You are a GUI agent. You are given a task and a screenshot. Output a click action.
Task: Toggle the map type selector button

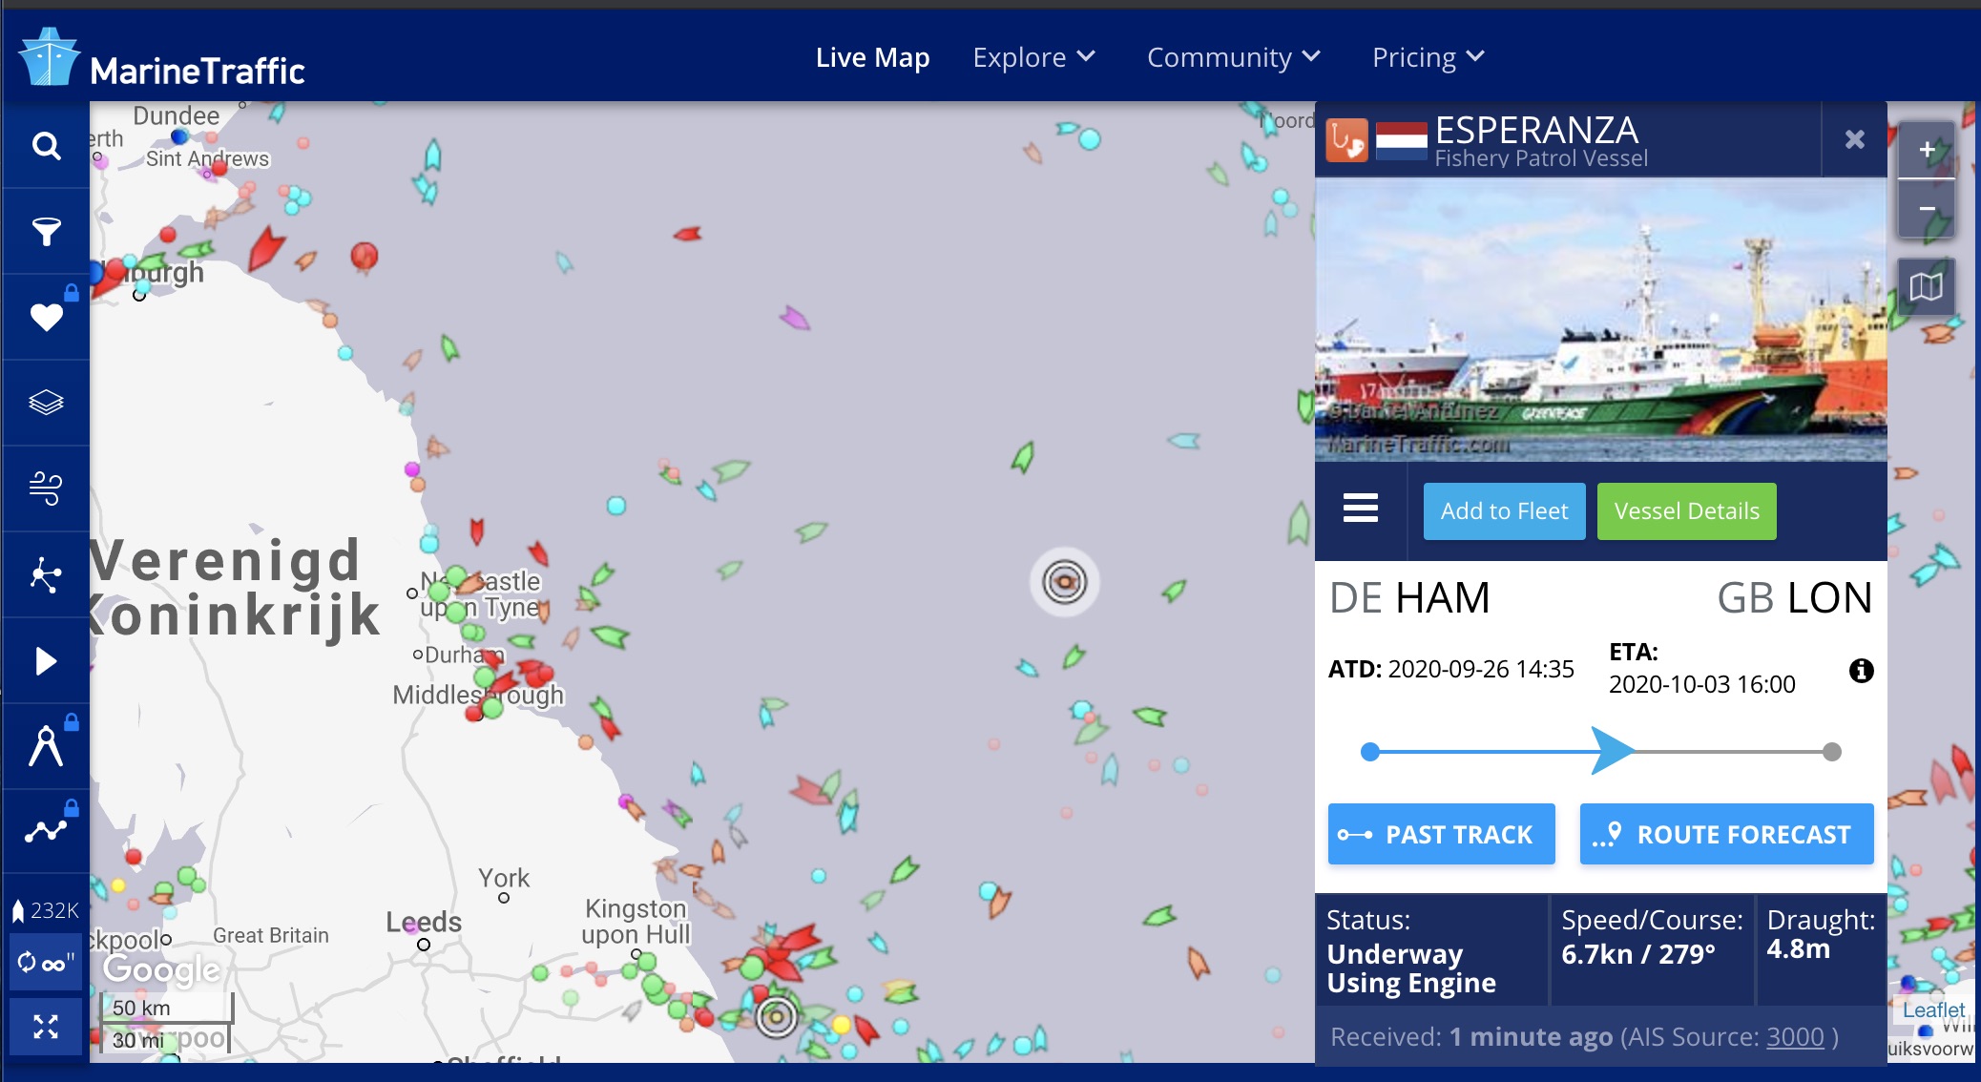click(x=1926, y=286)
